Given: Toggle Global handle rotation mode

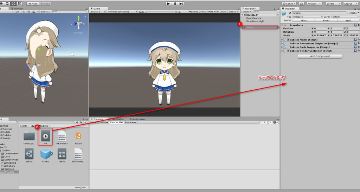Looking at the screenshot, I should [45, 4].
